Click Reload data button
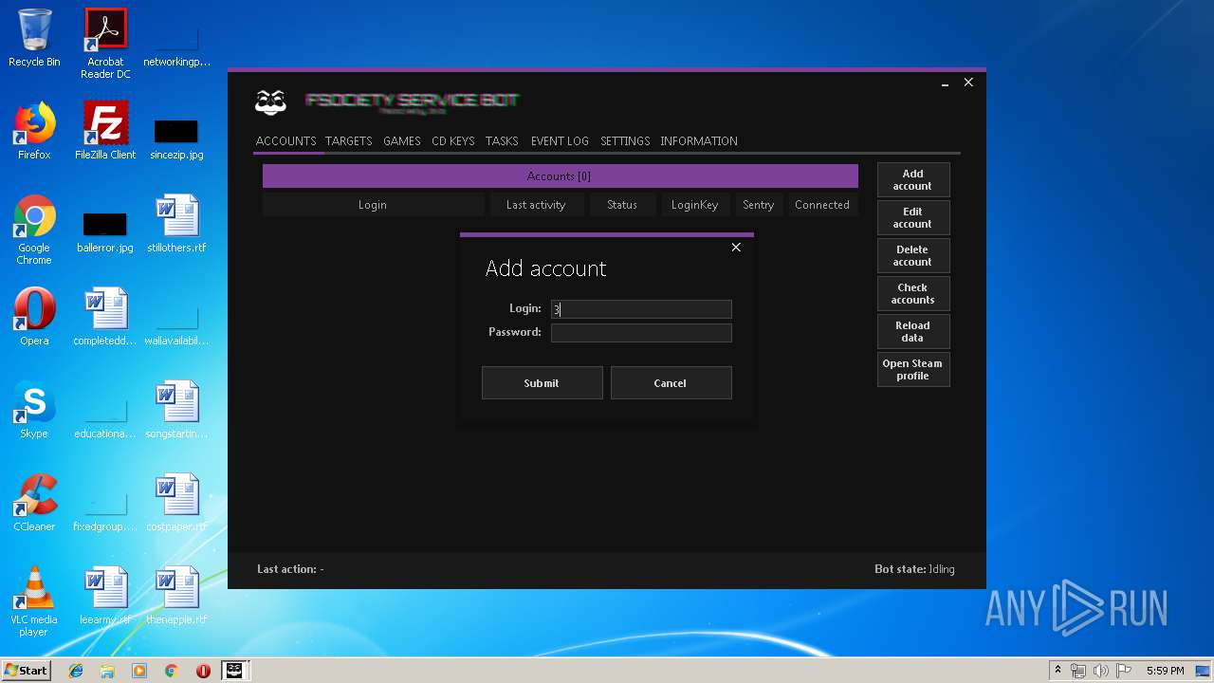This screenshot has width=1214, height=683. [913, 332]
